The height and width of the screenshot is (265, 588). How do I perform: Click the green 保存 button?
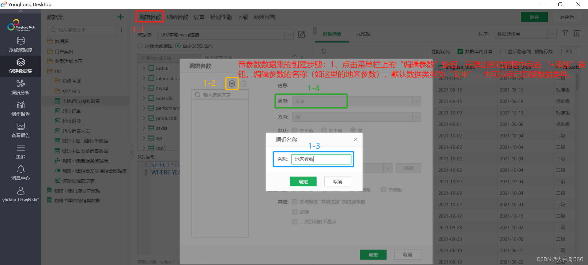point(534,17)
